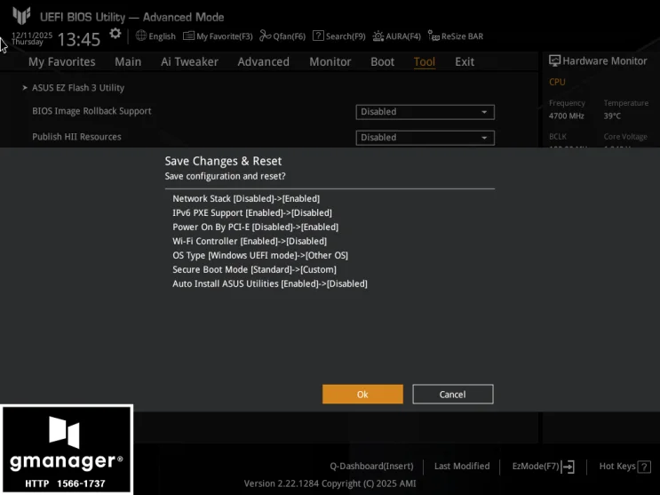Image resolution: width=660 pixels, height=495 pixels.
Task: Toggle ReSize BAR option
Action: click(456, 36)
